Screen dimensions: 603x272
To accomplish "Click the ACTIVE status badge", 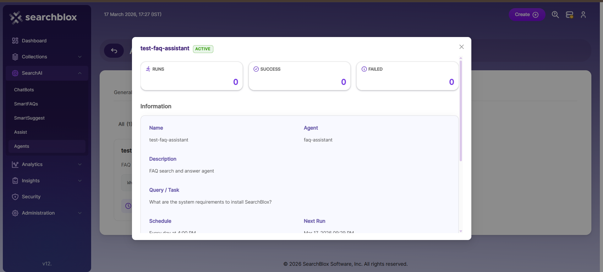I will pyautogui.click(x=203, y=49).
